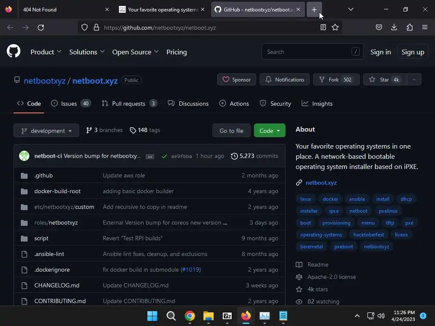Open pull request #1019 link
This screenshot has height=326, width=435.
pyautogui.click(x=191, y=270)
